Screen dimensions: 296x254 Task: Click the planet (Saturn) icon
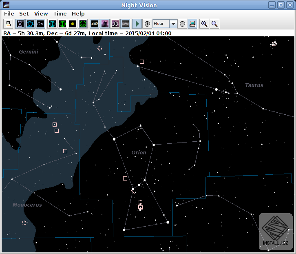[95, 24]
